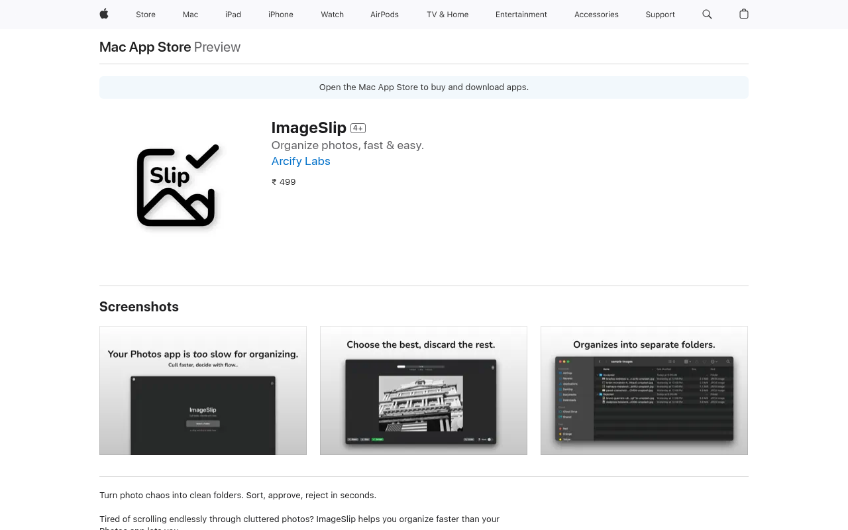
Task: Open the Mac navigation menu item
Action: (x=191, y=15)
